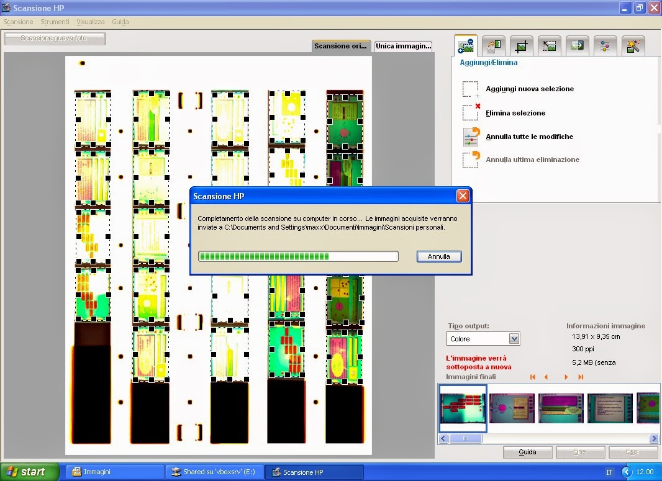Viewport: 662px width, 481px height.
Task: Open the Guida menu
Action: (120, 22)
